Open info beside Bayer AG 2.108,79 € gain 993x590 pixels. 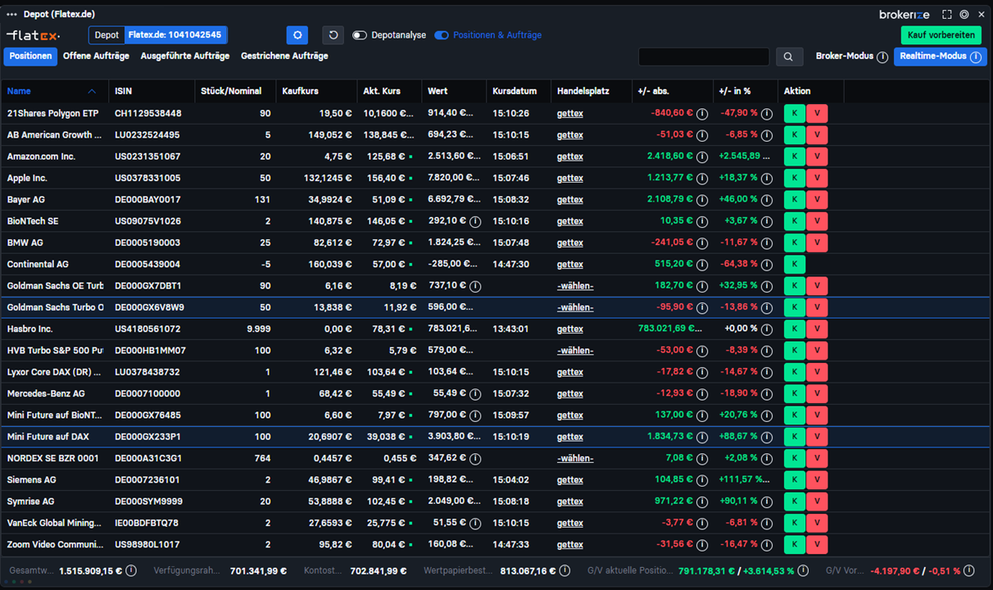pos(702,199)
